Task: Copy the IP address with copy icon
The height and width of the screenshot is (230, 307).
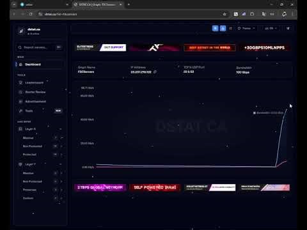Action: click(155, 72)
